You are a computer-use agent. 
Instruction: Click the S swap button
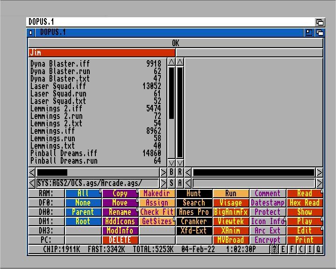point(172,183)
